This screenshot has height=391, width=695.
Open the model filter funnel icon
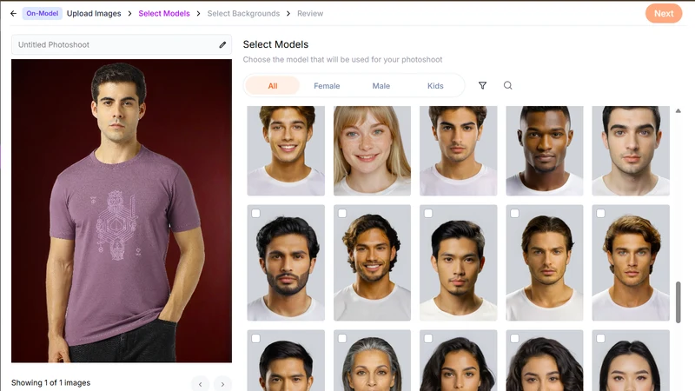point(482,85)
